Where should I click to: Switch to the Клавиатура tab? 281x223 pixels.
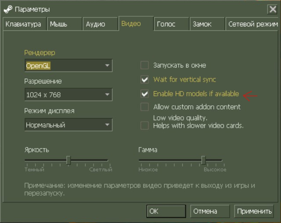[x=23, y=24]
